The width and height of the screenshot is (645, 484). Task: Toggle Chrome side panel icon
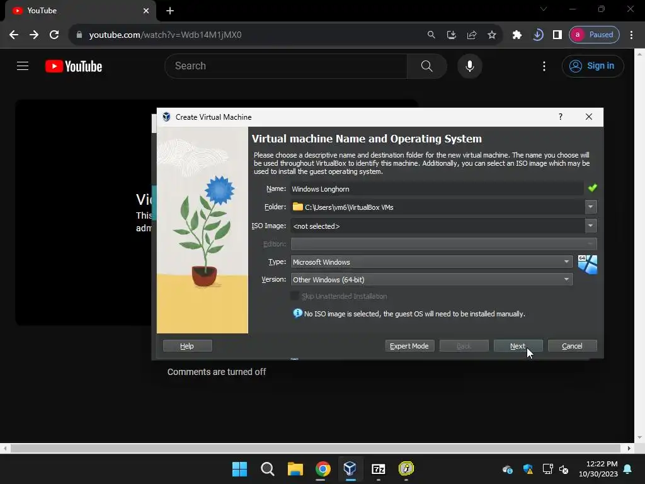pyautogui.click(x=557, y=35)
